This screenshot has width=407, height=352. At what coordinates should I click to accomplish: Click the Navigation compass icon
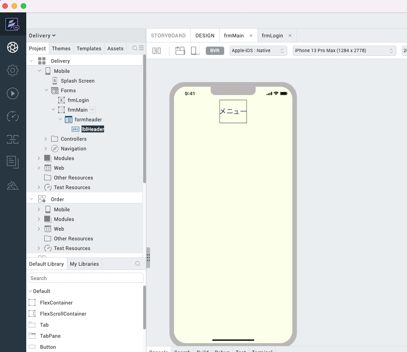point(54,149)
